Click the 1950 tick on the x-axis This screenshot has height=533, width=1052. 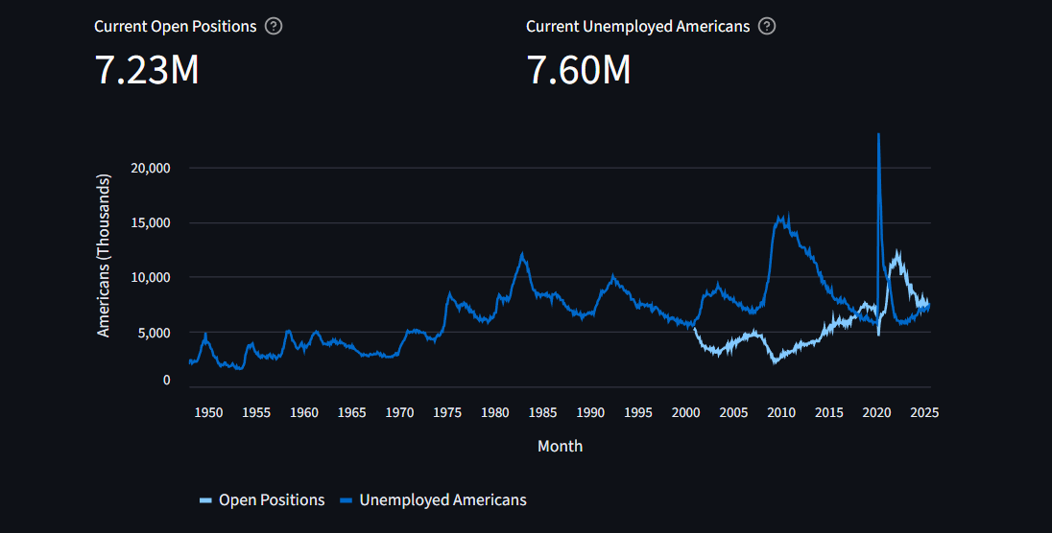pyautogui.click(x=208, y=412)
